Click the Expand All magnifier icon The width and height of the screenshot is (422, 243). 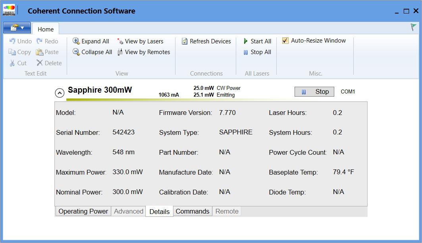click(x=76, y=41)
